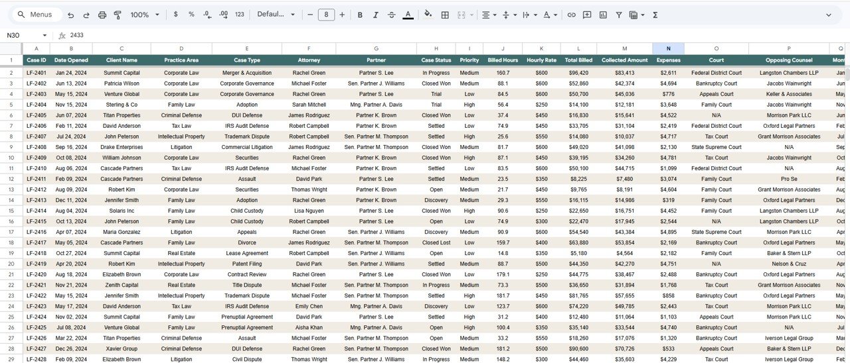Click the 'Opposing Counsel' header cell

pos(788,60)
